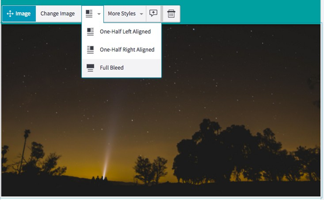
Task: Click the alignment layout icon in the toolbar
Action: pos(89,14)
